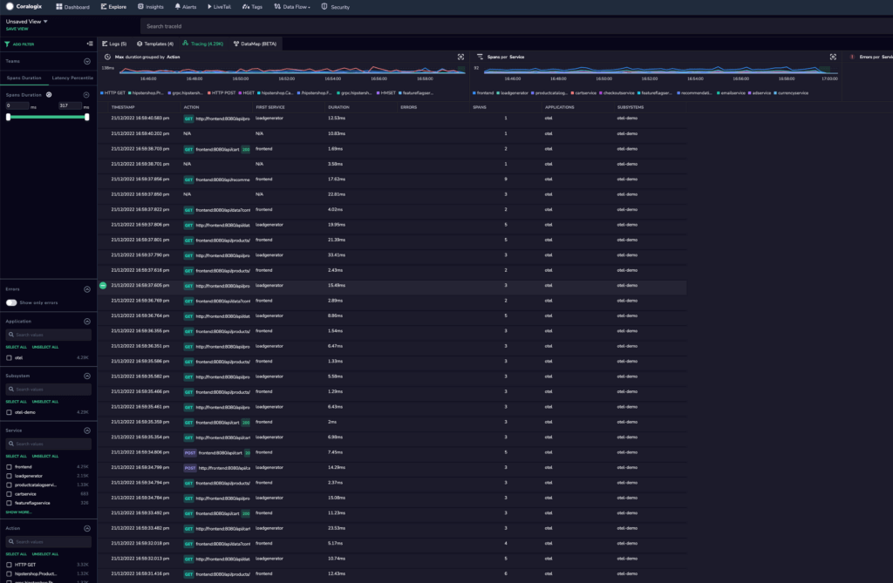Expand the Teams filter section

[x=87, y=62]
